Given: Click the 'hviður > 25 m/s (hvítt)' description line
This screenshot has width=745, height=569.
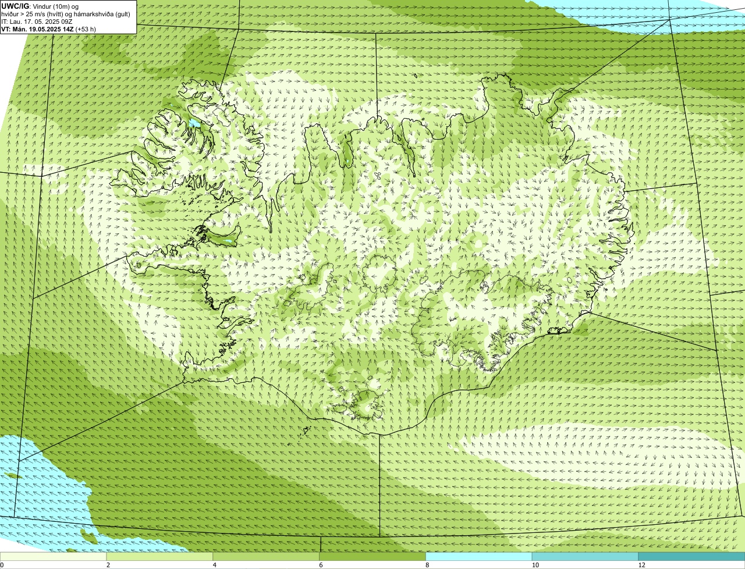Looking at the screenshot, I should (66, 14).
